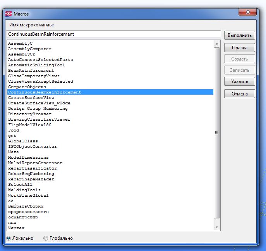Select the MultiReportGenerator macro
Viewport: 266px width, 251px height.
(35, 163)
